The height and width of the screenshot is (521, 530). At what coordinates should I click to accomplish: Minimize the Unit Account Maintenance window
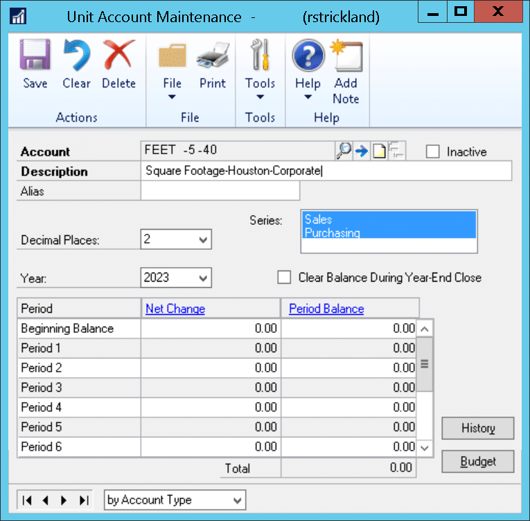click(432, 12)
